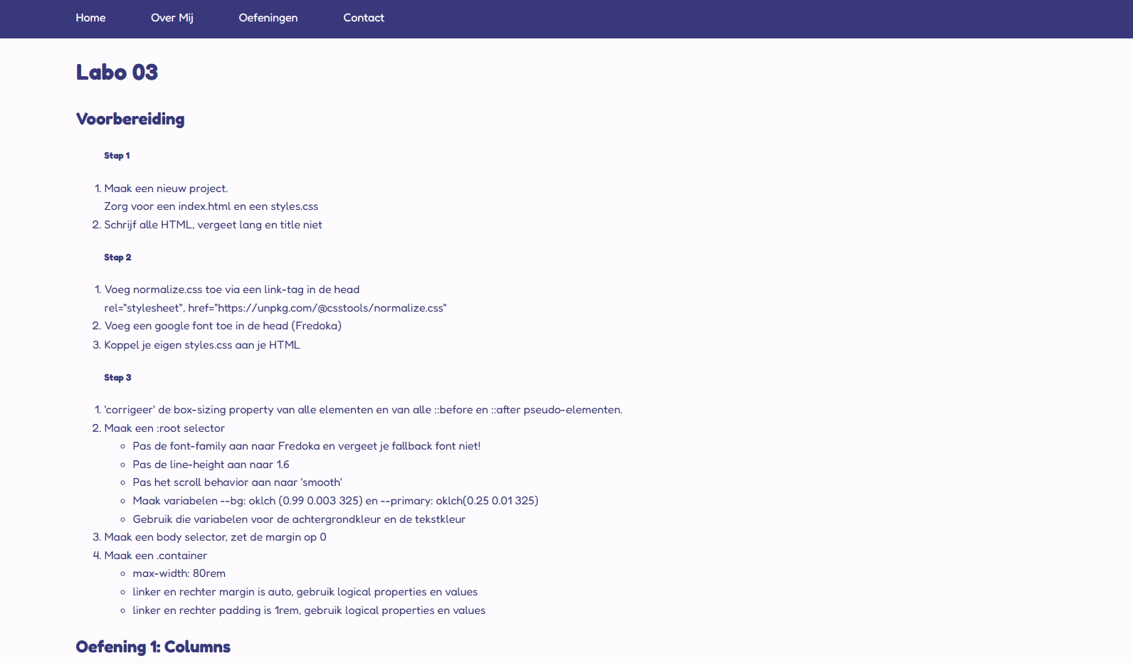The width and height of the screenshot is (1133, 663).
Task: Click the 'Oefening 1: Columns' heading
Action: tap(153, 647)
